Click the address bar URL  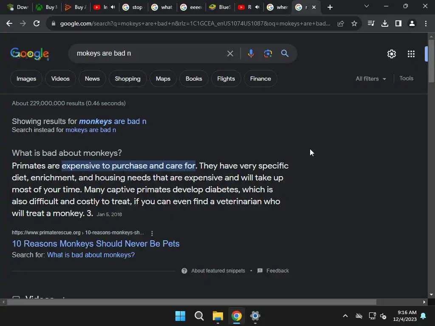tap(195, 24)
